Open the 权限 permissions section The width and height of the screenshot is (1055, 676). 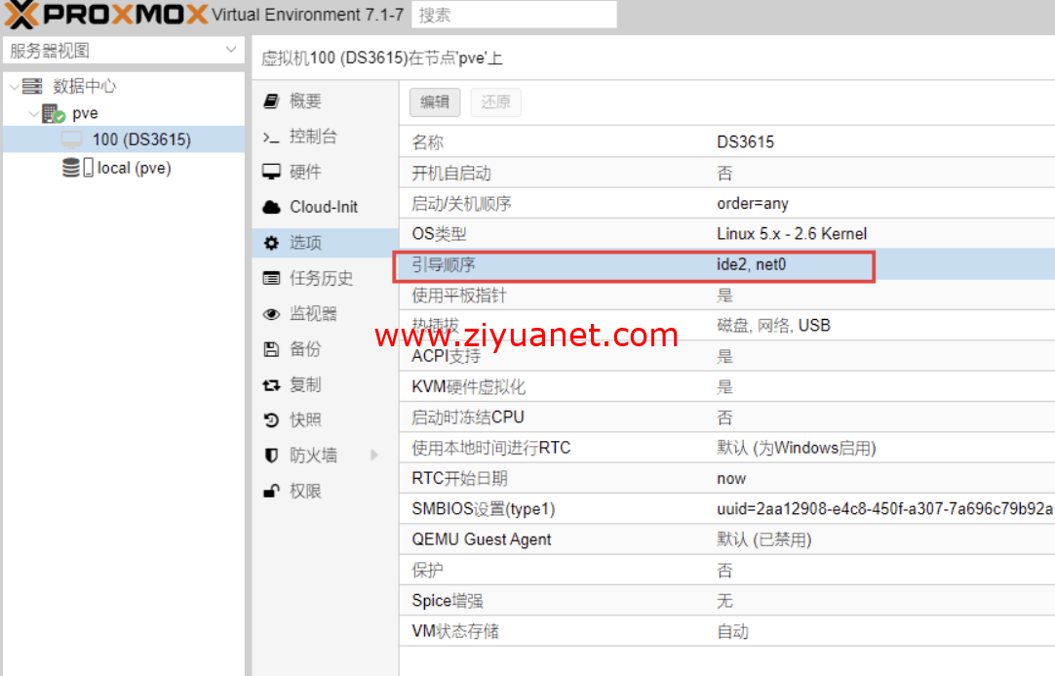(326, 491)
